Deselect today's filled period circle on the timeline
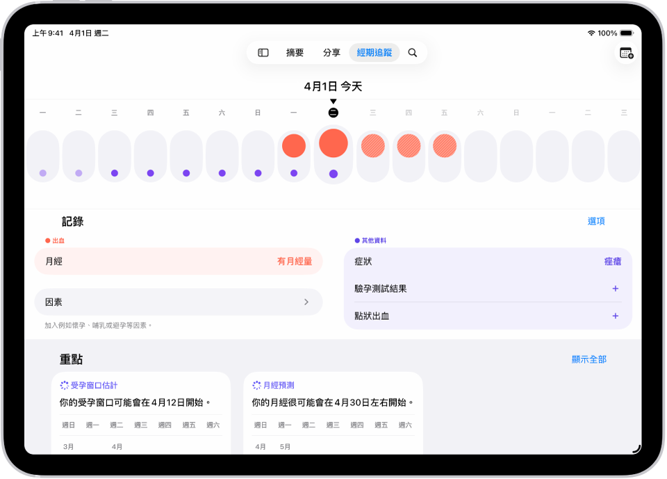 tap(332, 143)
